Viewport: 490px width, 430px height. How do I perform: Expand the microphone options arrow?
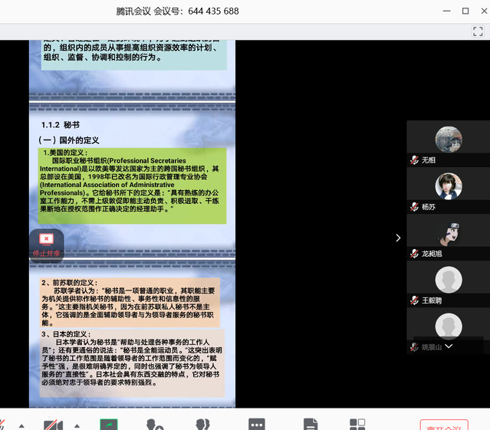(x=21, y=425)
